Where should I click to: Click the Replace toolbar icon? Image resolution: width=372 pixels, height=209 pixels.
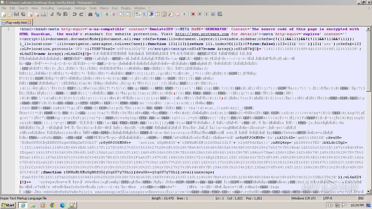[97, 14]
